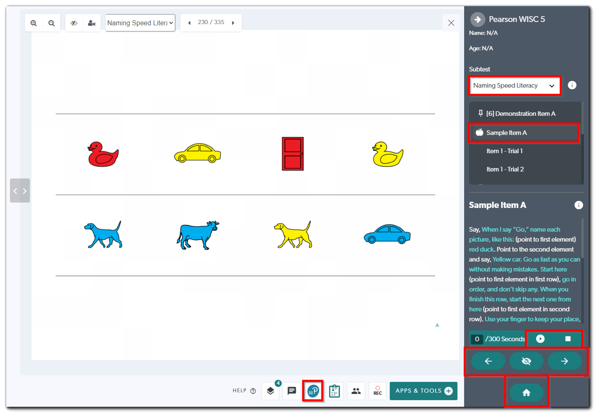Start a session recording with REC
Viewport: 600px width, 418px height.
click(377, 391)
